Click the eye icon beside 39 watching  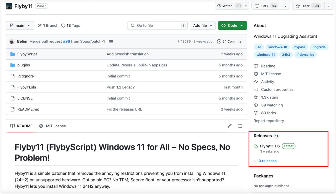(x=256, y=105)
